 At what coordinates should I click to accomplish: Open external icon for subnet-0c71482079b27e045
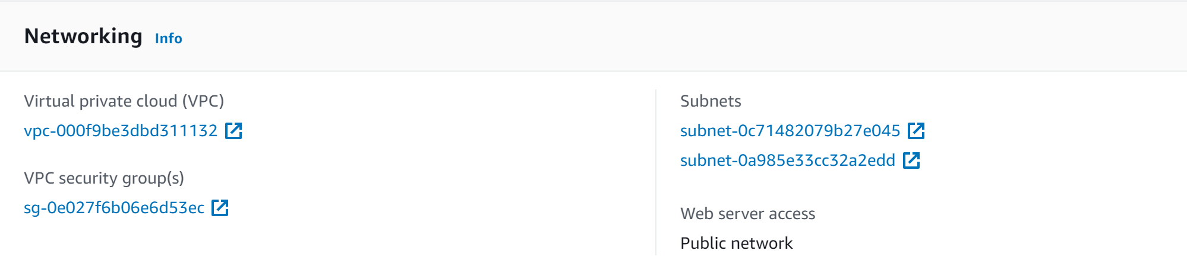[916, 131]
